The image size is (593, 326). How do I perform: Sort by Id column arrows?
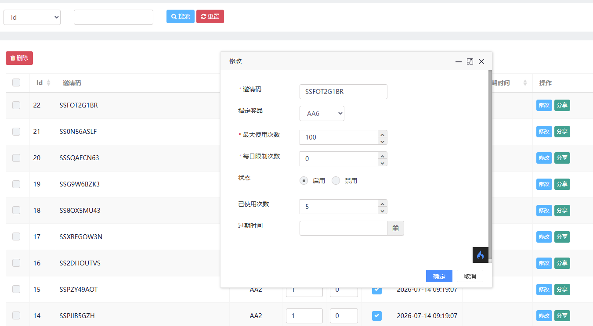click(x=48, y=82)
